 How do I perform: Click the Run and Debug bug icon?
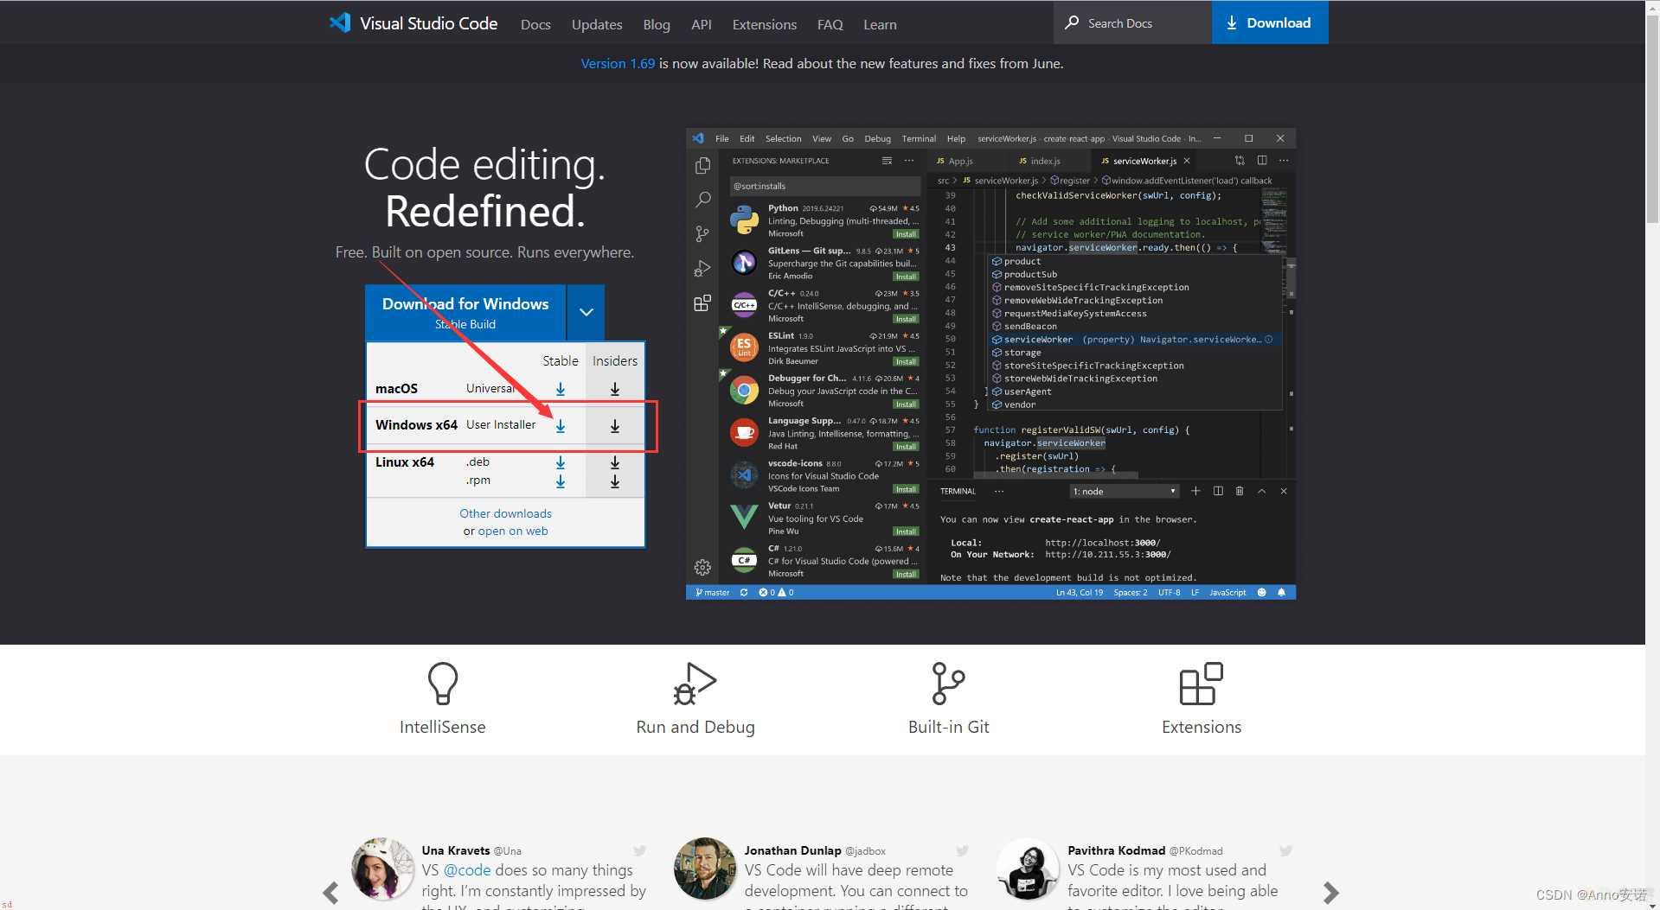click(695, 684)
